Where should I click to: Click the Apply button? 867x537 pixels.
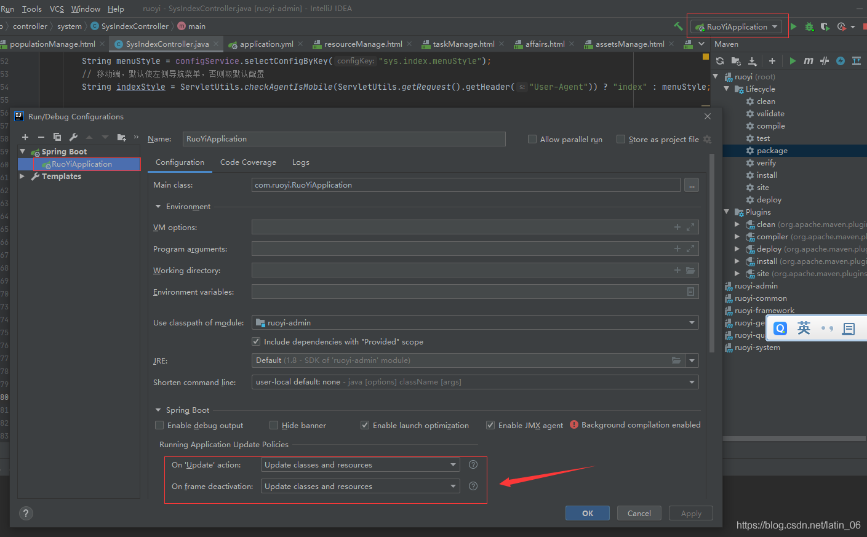[x=690, y=513]
